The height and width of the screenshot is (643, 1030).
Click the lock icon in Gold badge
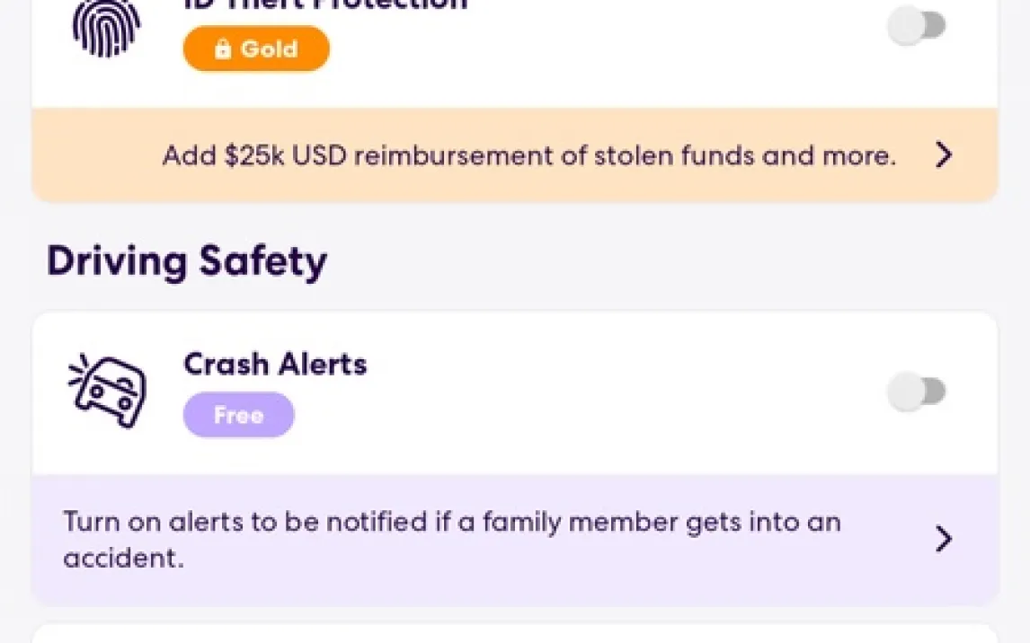click(222, 49)
